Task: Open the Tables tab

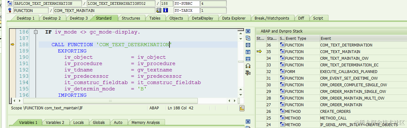Action: [x=155, y=18]
